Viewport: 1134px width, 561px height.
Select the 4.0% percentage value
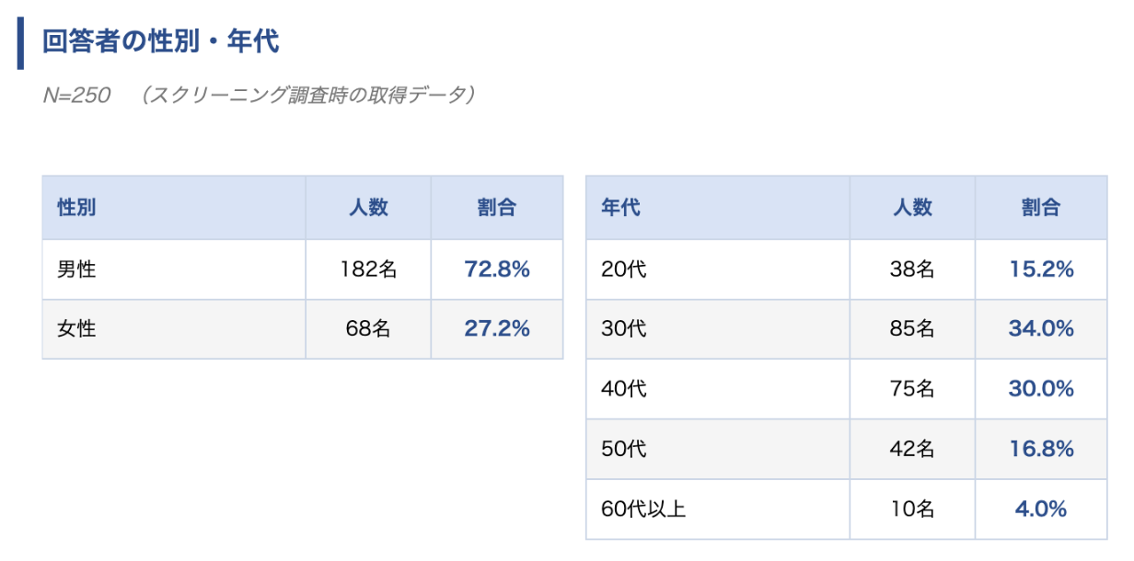pyautogui.click(x=1041, y=509)
